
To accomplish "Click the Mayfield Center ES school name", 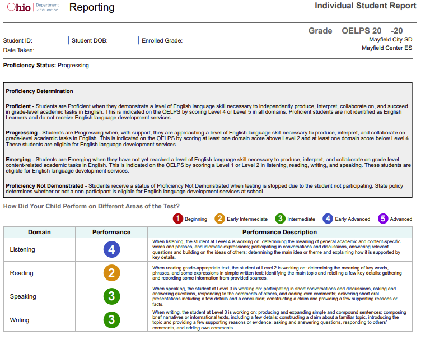I will tap(387, 48).
